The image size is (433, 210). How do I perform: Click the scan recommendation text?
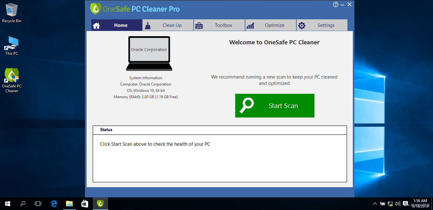coord(274,80)
